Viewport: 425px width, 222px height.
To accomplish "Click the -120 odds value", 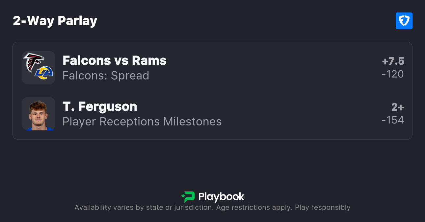I will (x=392, y=74).
